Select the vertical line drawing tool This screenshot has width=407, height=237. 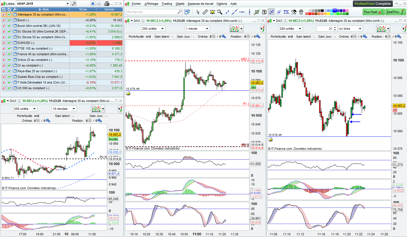(x=249, y=12)
